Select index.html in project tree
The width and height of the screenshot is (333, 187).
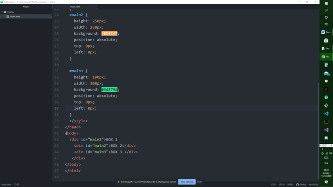pyautogui.click(x=15, y=16)
